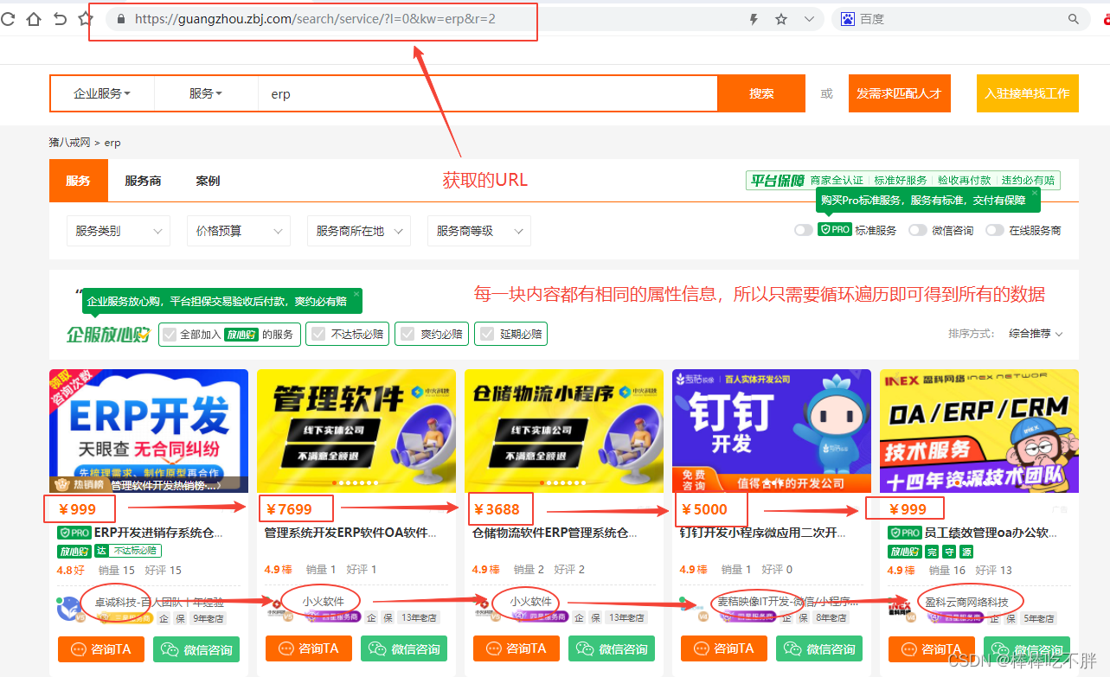
Task: Go to the browser home page icon
Action: (34, 19)
